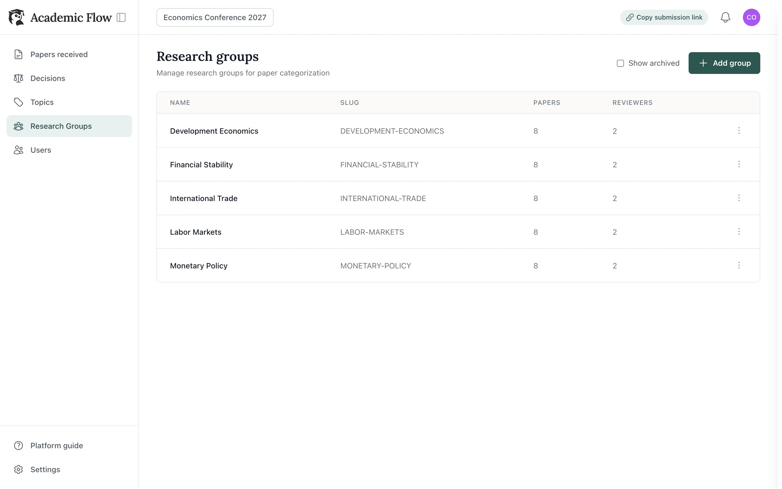Open the Users page
This screenshot has height=489, width=782.
point(69,150)
